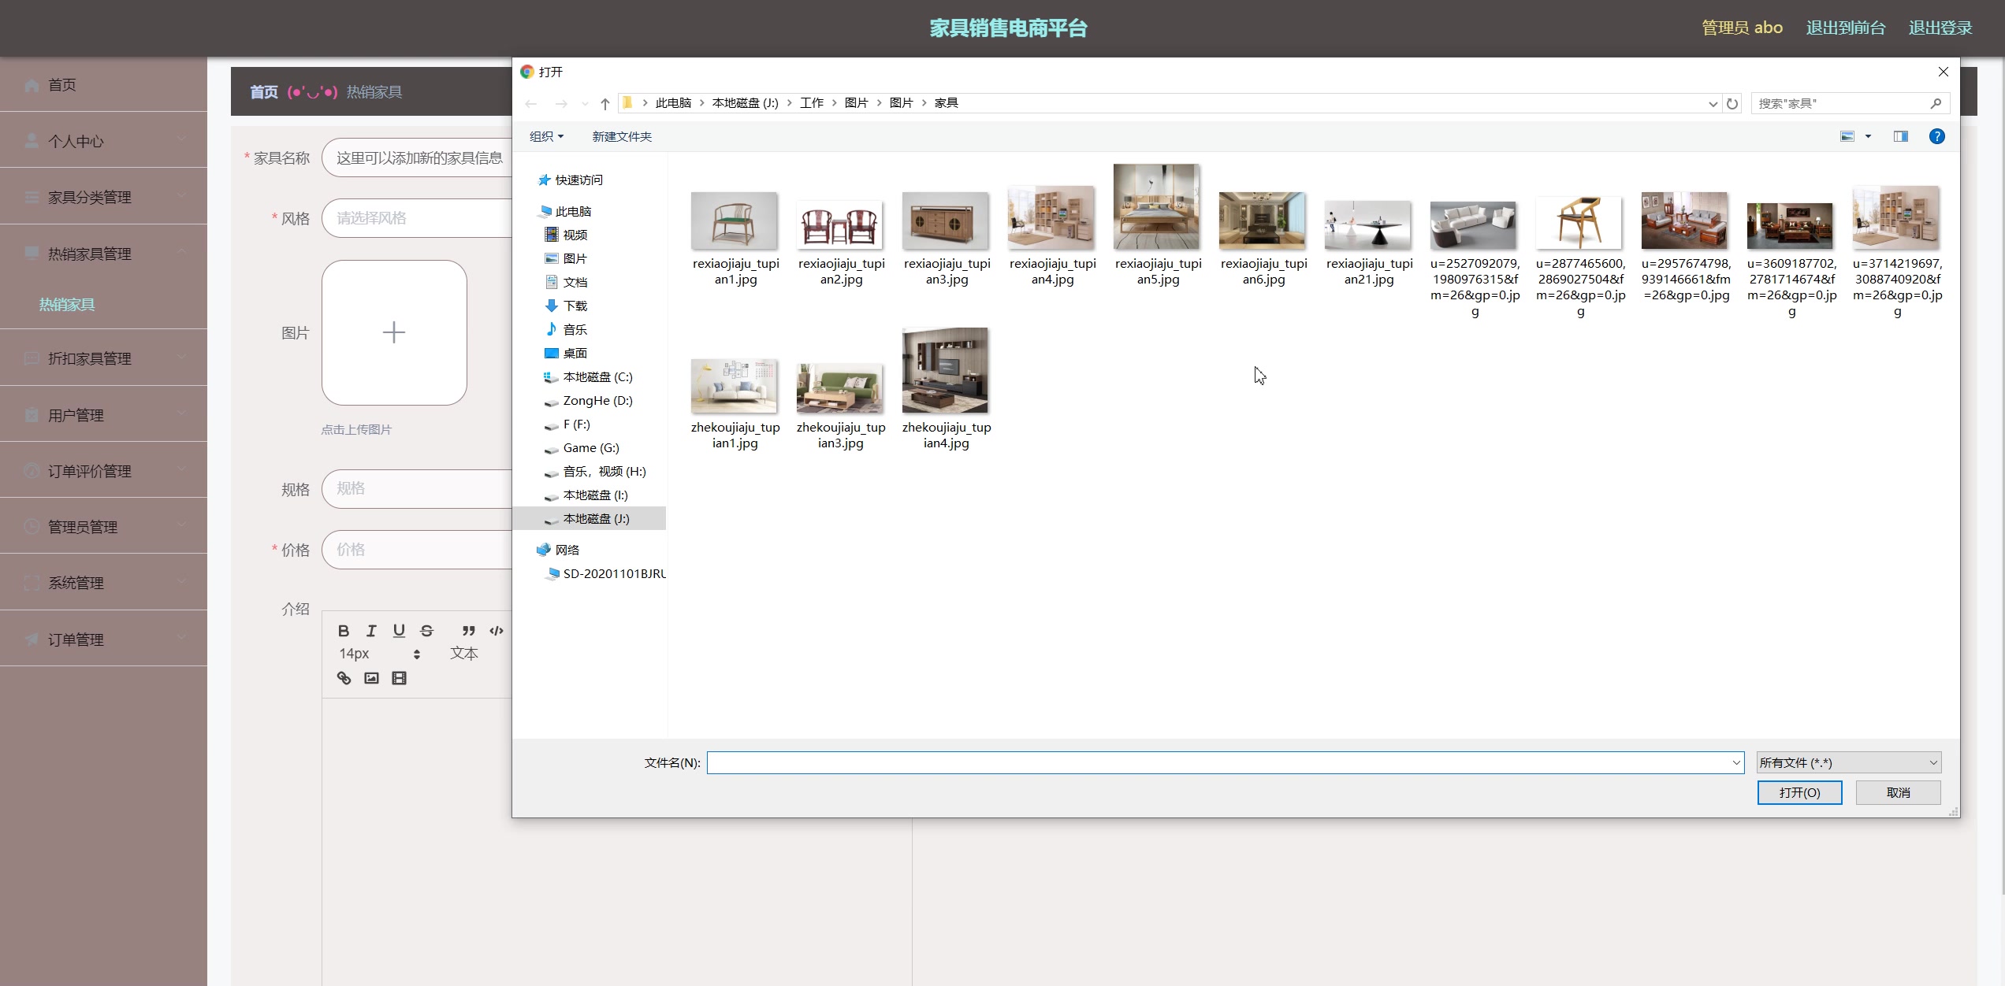Click the 打开(O) button

1799,792
